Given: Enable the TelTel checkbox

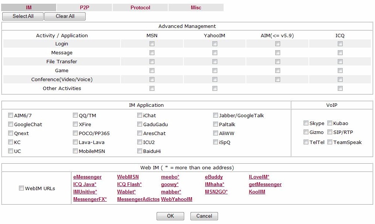Looking at the screenshot, I should (306, 142).
